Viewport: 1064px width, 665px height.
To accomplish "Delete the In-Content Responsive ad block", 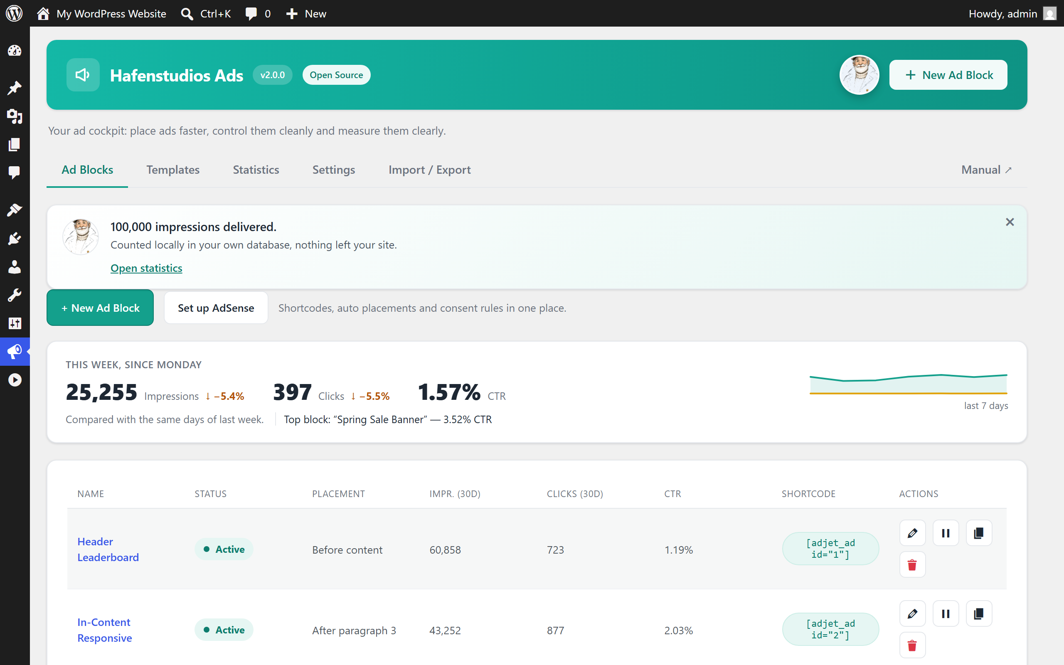I will click(912, 645).
